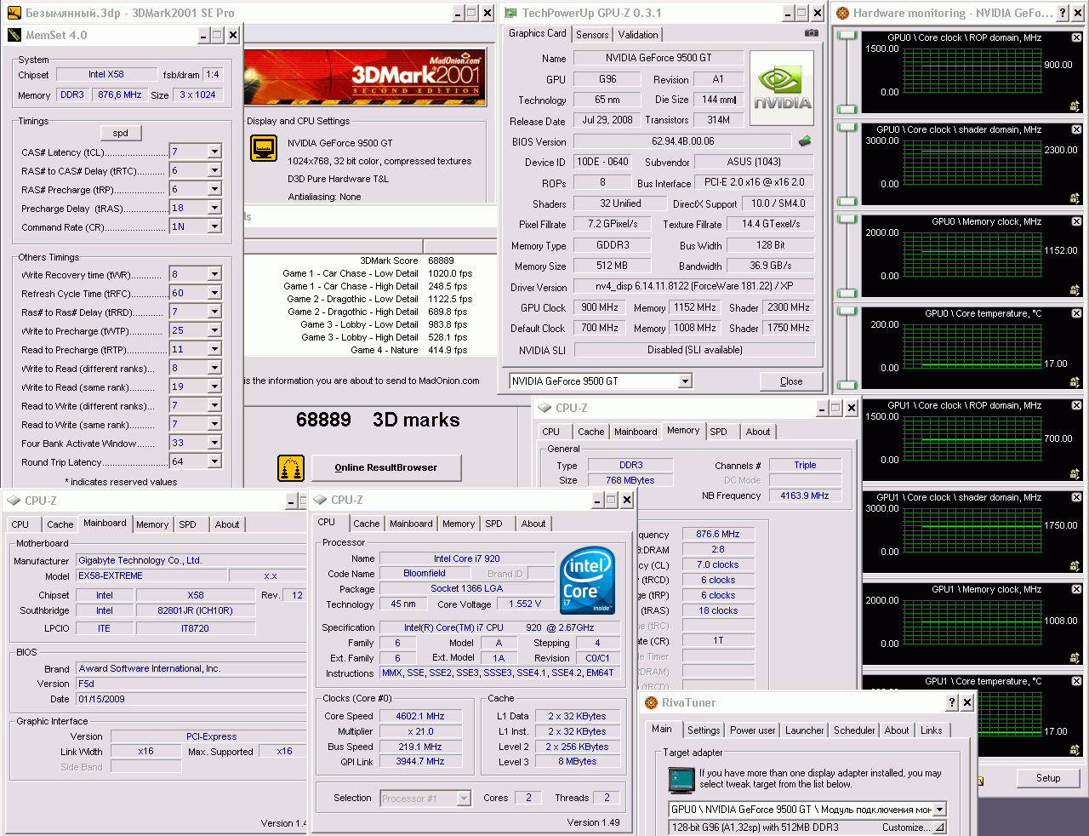Viewport: 1089px width, 836px height.
Task: Open the Write to Precharge (tWTP) dropdown
Action: tap(214, 330)
